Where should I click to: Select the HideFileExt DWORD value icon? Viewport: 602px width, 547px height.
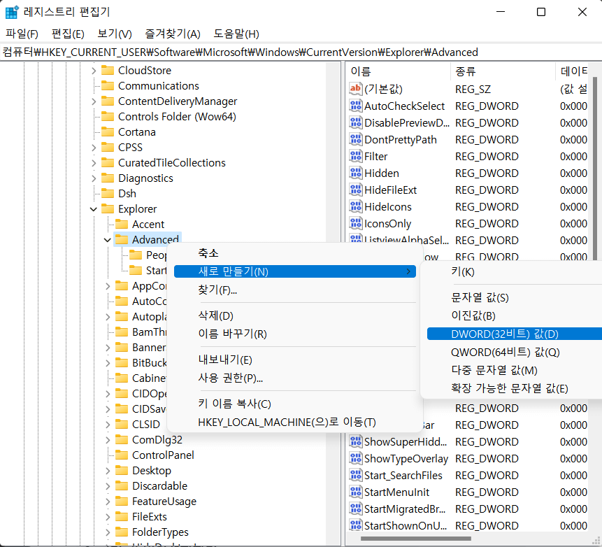[x=355, y=190]
